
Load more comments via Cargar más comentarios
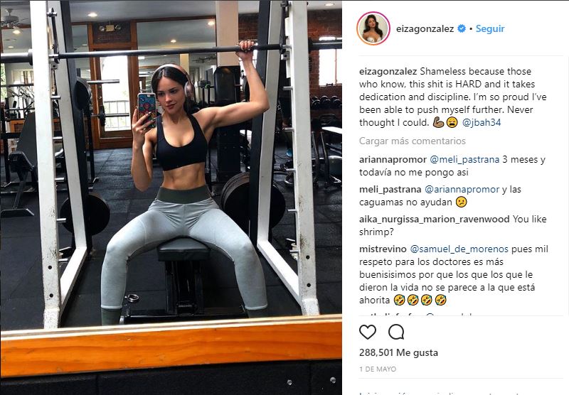pyautogui.click(x=413, y=141)
